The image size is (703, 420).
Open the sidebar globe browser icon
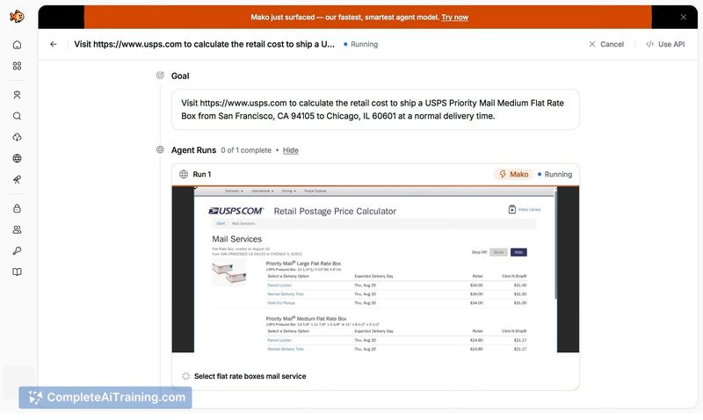pyautogui.click(x=17, y=158)
